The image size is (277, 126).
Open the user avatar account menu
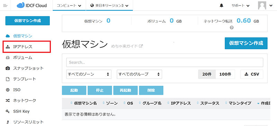[265, 6]
